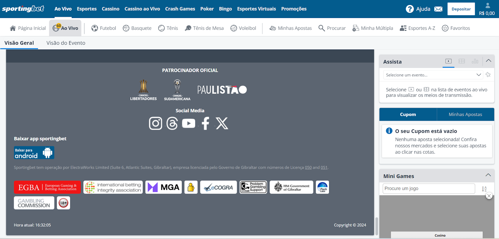Image resolution: width=499 pixels, height=239 pixels.
Task: Open the Poker top menu
Action: tap(207, 9)
